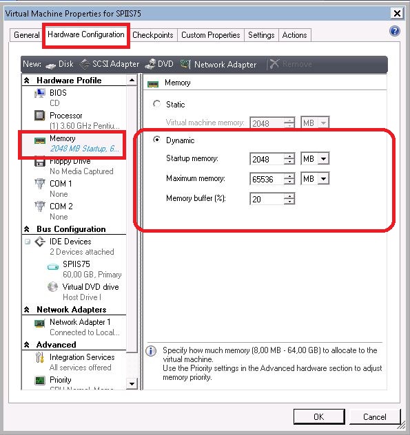
Task: Switch to the General tab
Action: coord(26,35)
